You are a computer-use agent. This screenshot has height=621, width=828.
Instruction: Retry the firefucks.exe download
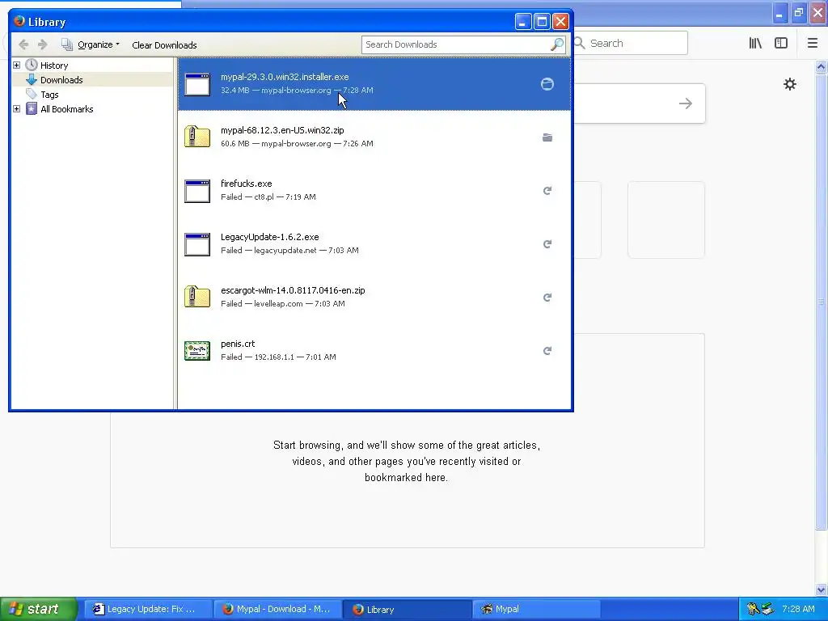tap(547, 191)
